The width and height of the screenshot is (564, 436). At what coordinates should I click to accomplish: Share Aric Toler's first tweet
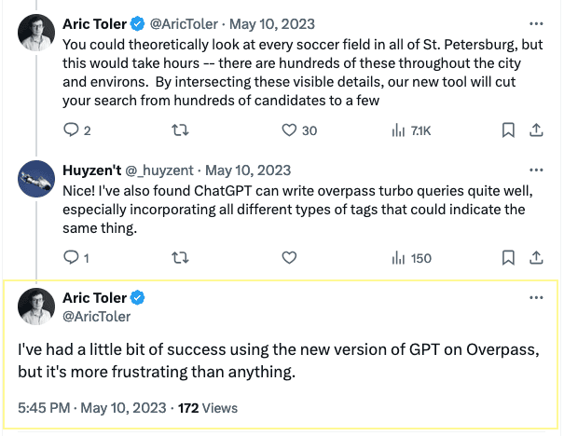pos(535,130)
